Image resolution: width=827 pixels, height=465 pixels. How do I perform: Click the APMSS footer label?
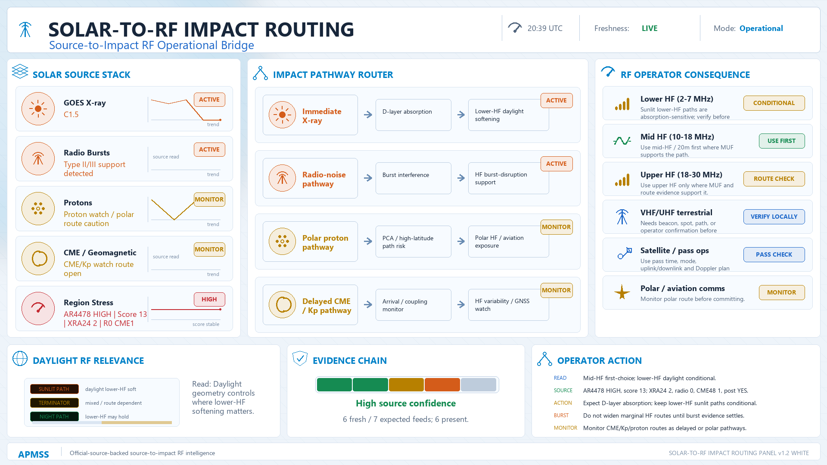pyautogui.click(x=34, y=454)
